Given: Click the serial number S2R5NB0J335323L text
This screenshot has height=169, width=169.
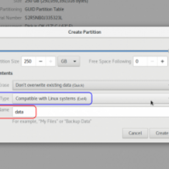Looking at the screenshot, I should point(44,18).
